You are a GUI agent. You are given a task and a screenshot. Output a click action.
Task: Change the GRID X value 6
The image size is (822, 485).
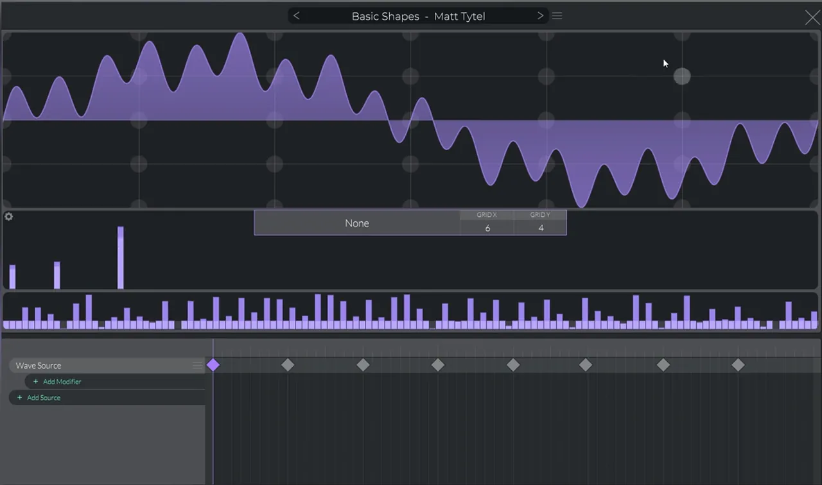(487, 228)
